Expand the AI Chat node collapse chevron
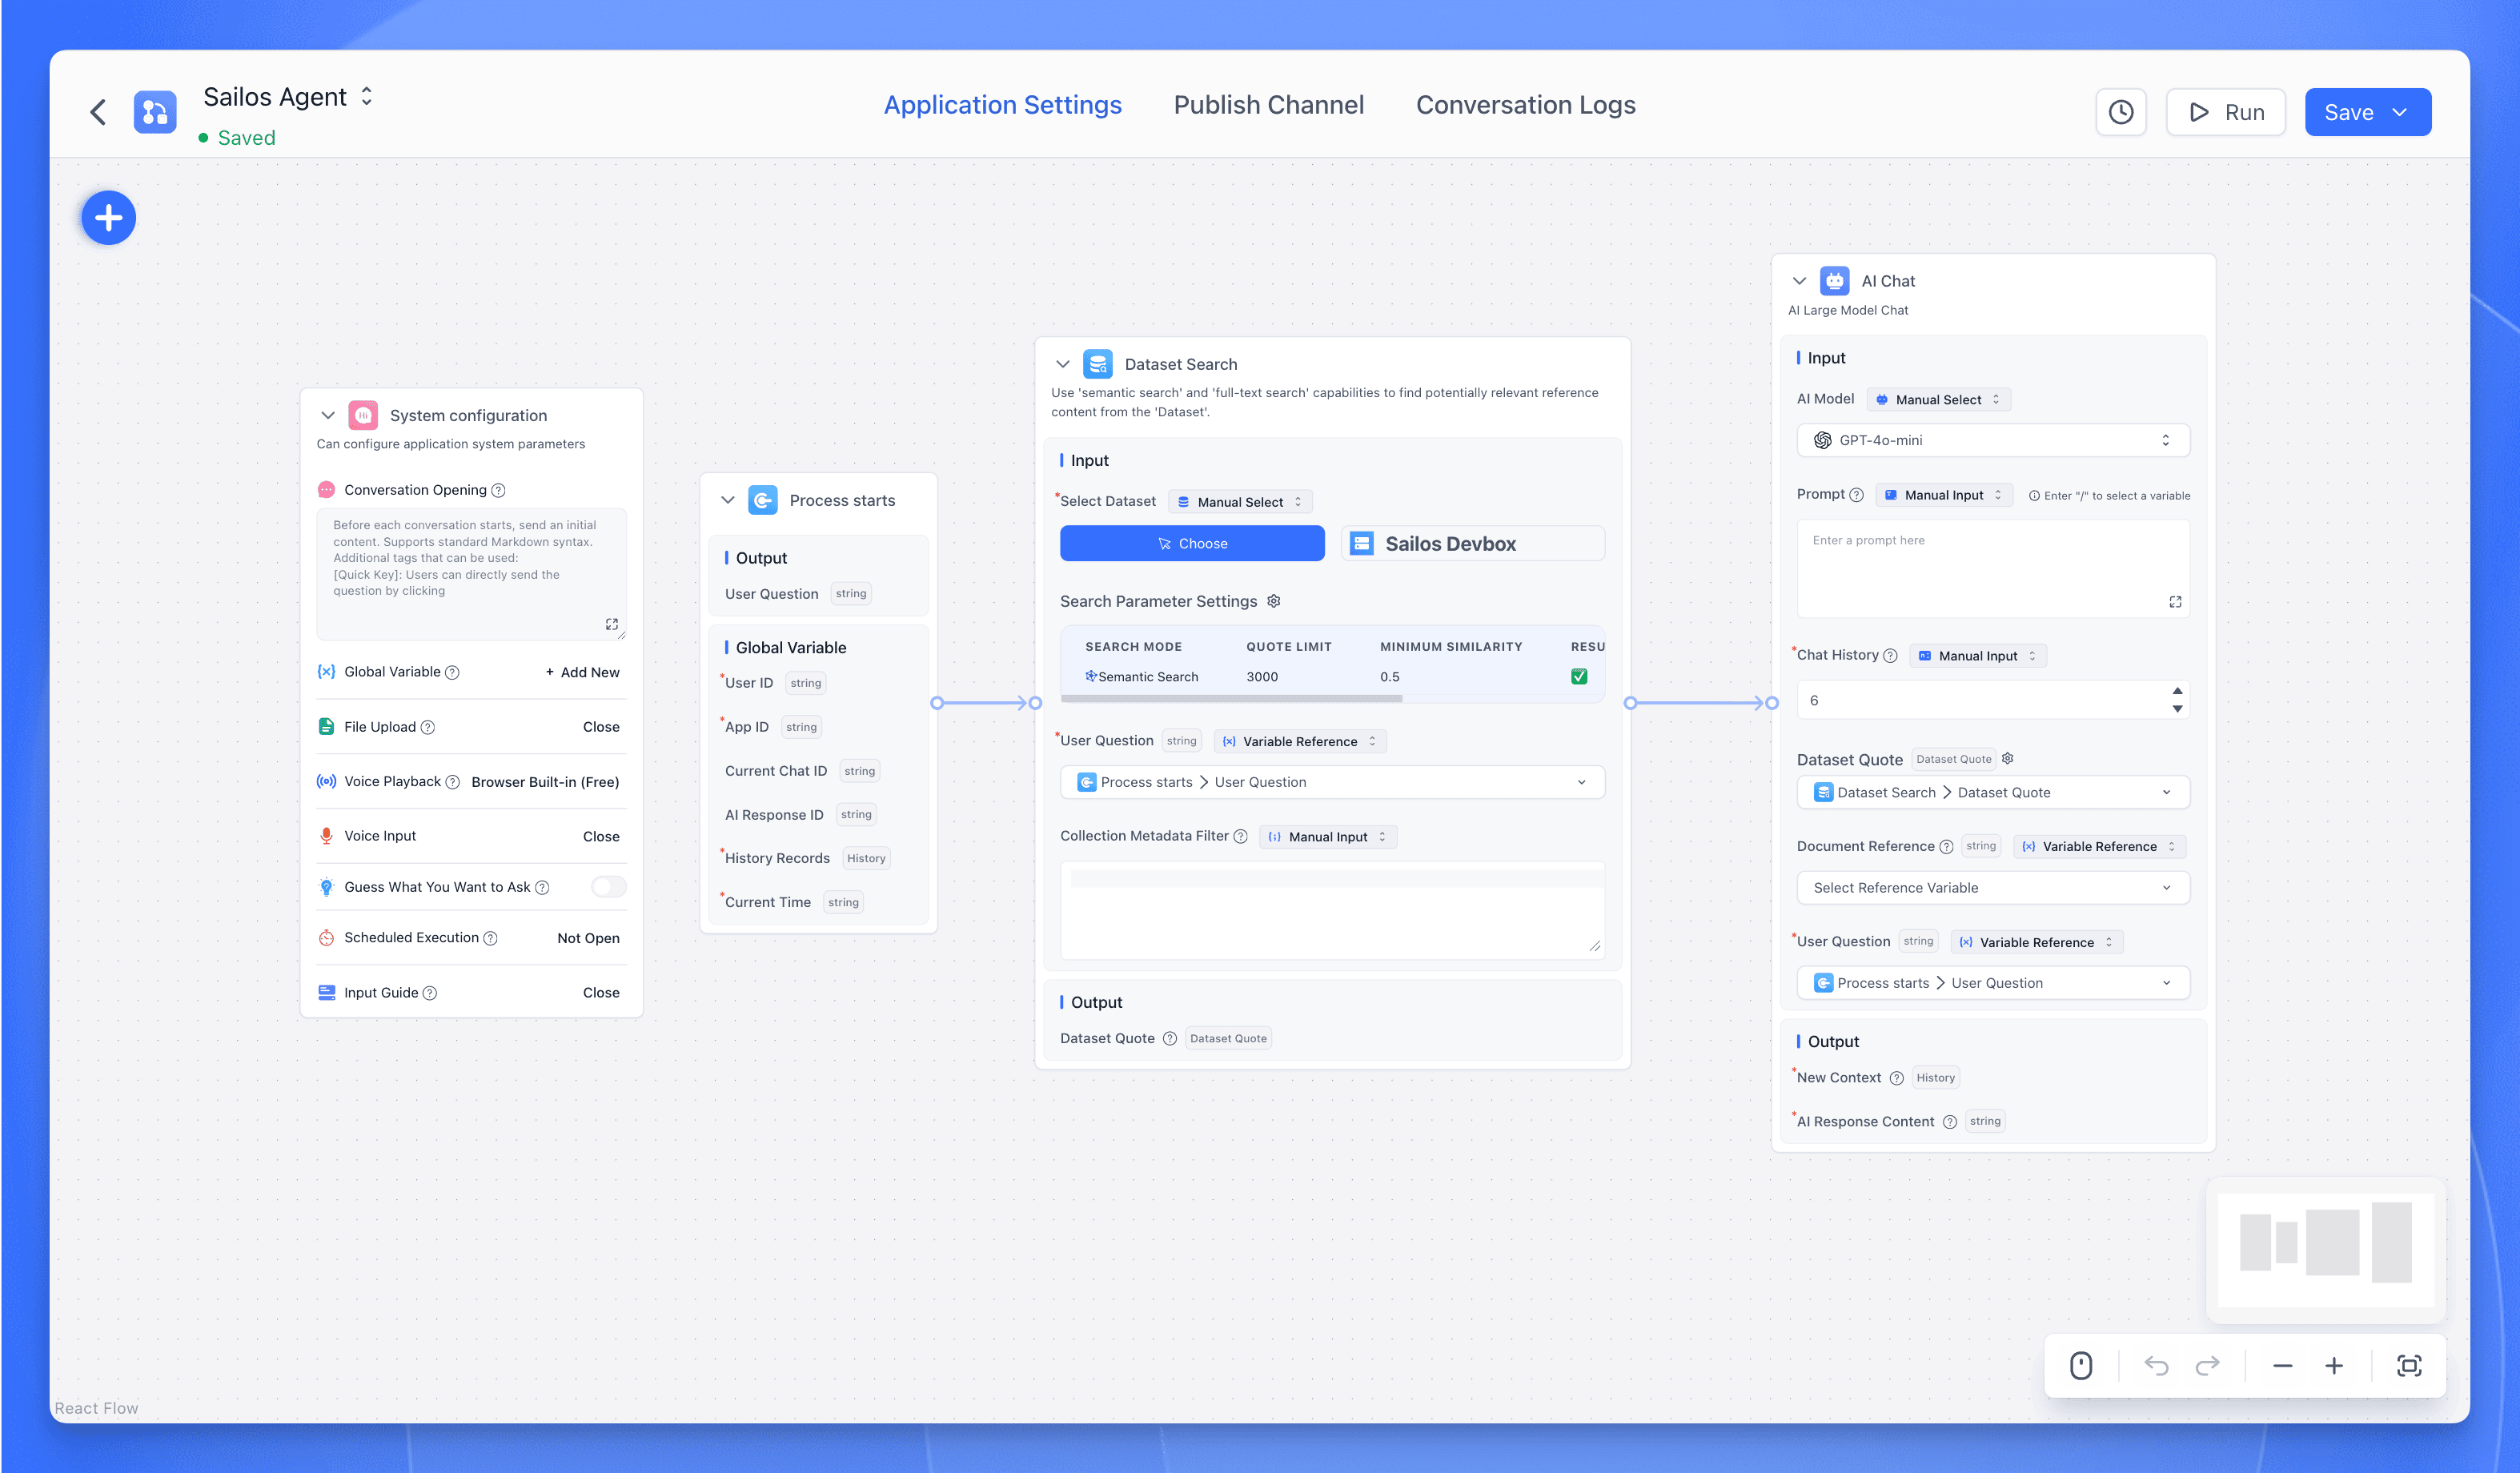This screenshot has height=1473, width=2520. 1801,280
